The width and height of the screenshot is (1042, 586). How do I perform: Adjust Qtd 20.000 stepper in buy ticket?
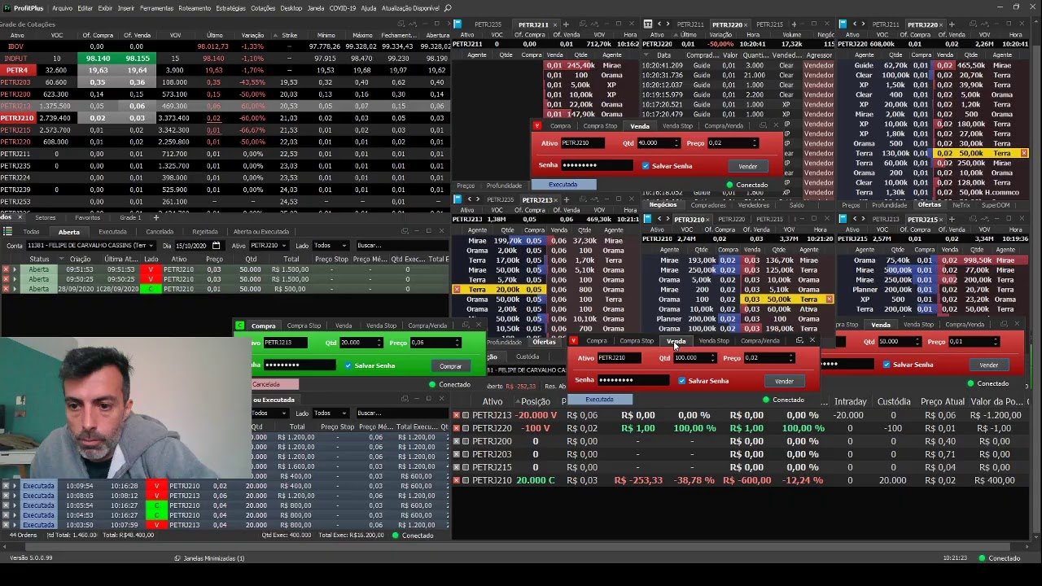point(380,343)
